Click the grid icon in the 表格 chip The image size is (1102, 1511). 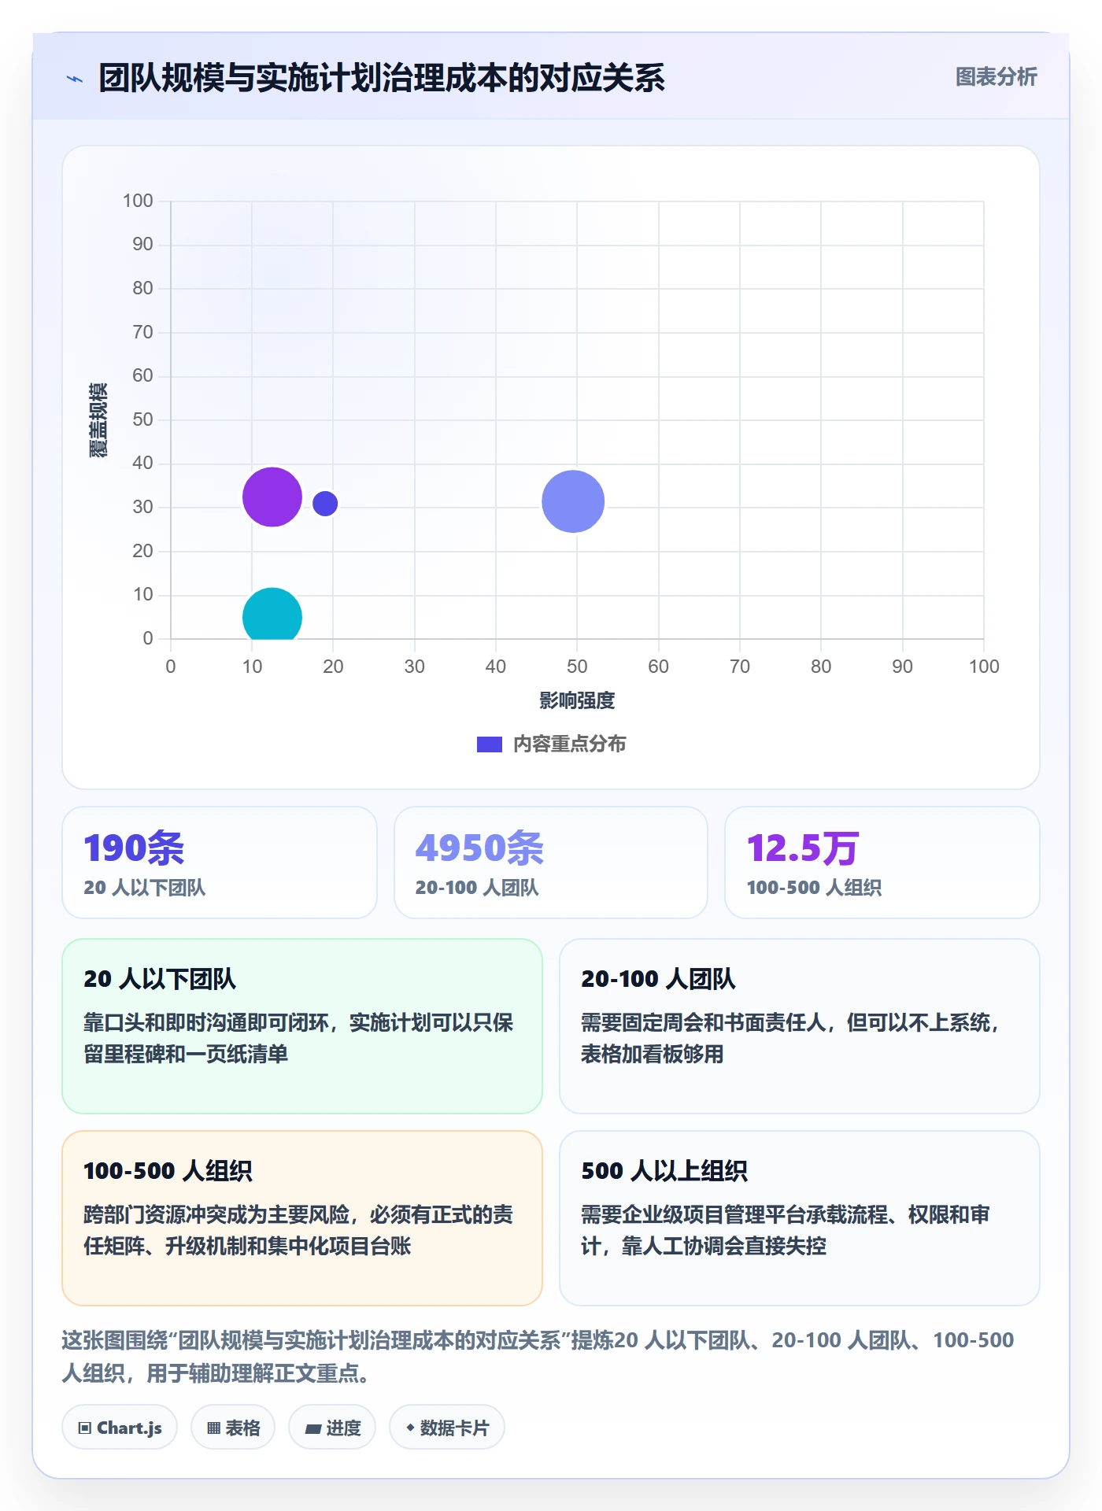tap(213, 1428)
